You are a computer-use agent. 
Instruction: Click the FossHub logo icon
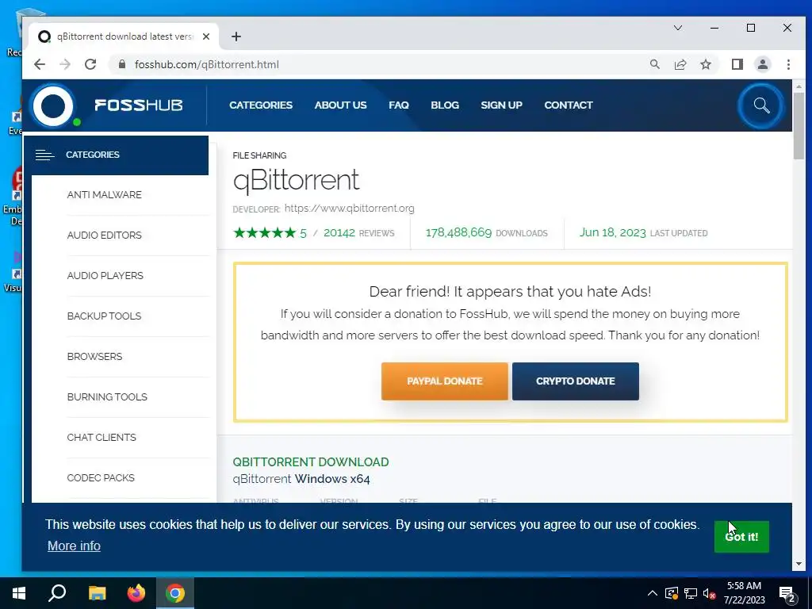[53, 106]
